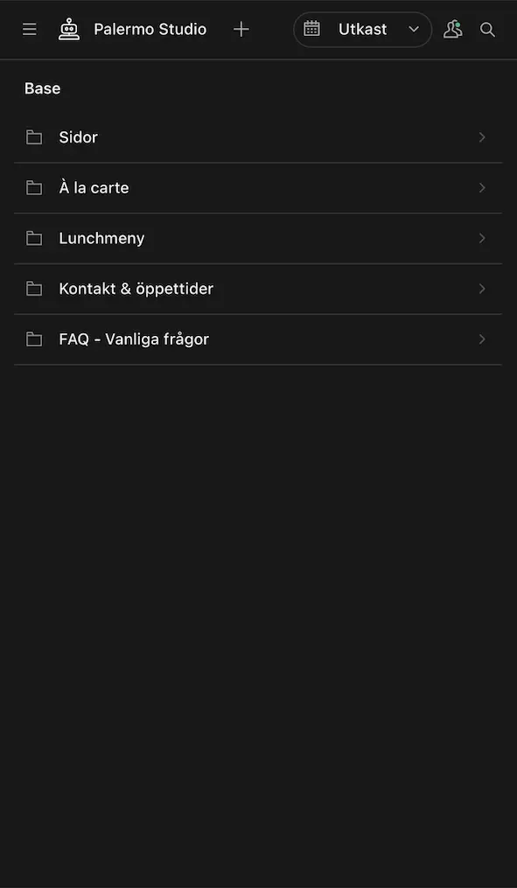Click the Palermo Studio robot logo
Image resolution: width=517 pixels, height=888 pixels.
(69, 28)
